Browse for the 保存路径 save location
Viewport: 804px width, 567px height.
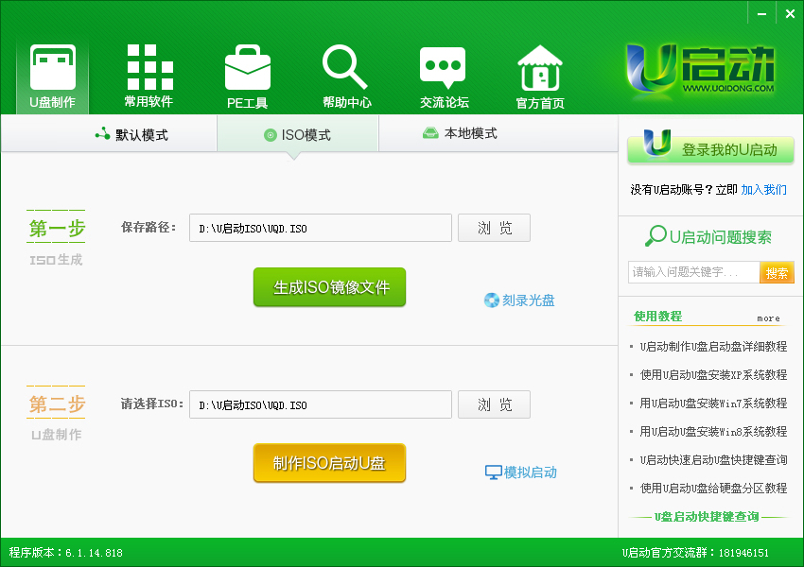click(495, 228)
